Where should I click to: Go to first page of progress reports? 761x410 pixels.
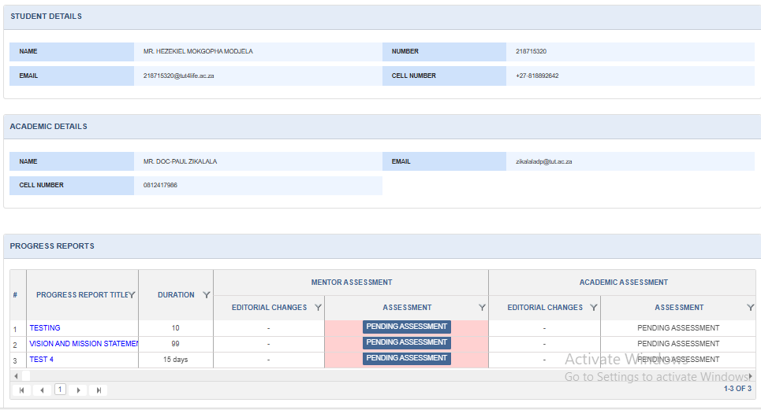pyautogui.click(x=22, y=390)
